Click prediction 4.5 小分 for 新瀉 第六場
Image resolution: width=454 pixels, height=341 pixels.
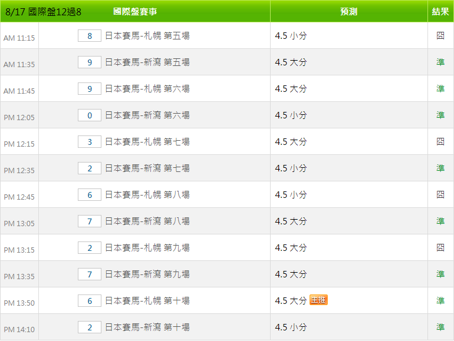(291, 115)
